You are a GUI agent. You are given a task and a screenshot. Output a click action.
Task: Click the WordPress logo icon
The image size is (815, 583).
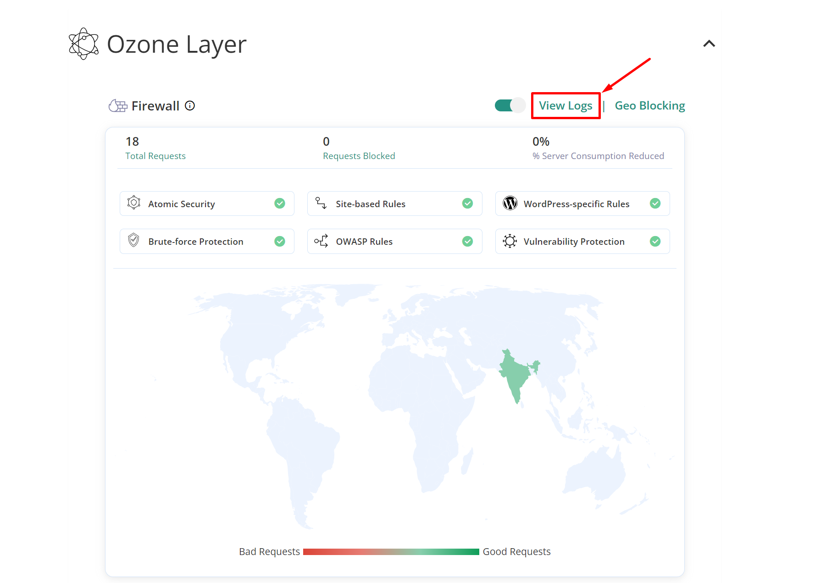[510, 203]
